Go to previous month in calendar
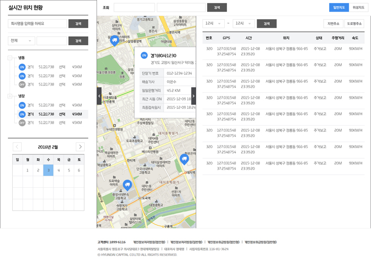 click(x=17, y=147)
